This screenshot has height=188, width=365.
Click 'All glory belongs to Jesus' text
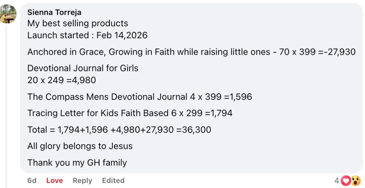80,146
